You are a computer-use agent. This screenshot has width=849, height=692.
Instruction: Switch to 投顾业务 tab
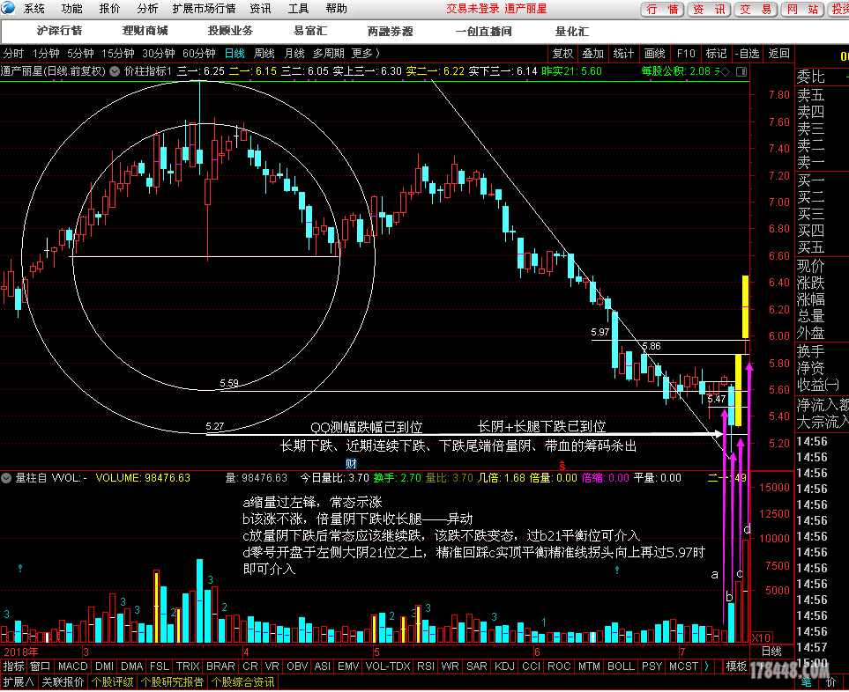click(231, 31)
